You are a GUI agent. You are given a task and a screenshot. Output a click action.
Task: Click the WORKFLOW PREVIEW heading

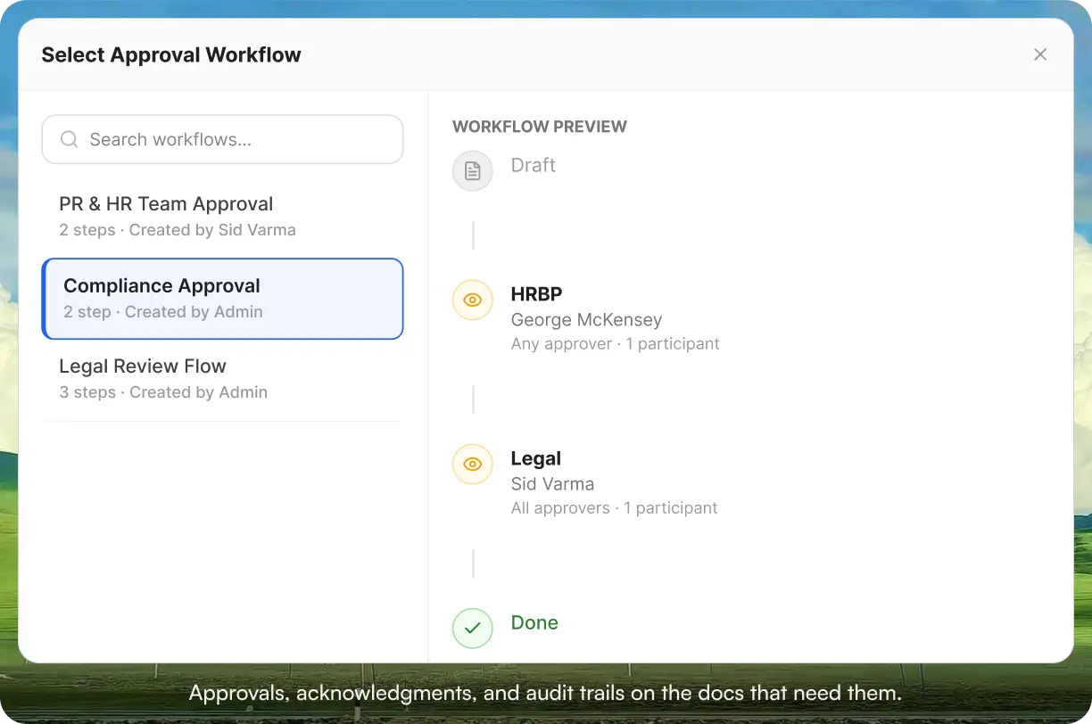tap(540, 127)
